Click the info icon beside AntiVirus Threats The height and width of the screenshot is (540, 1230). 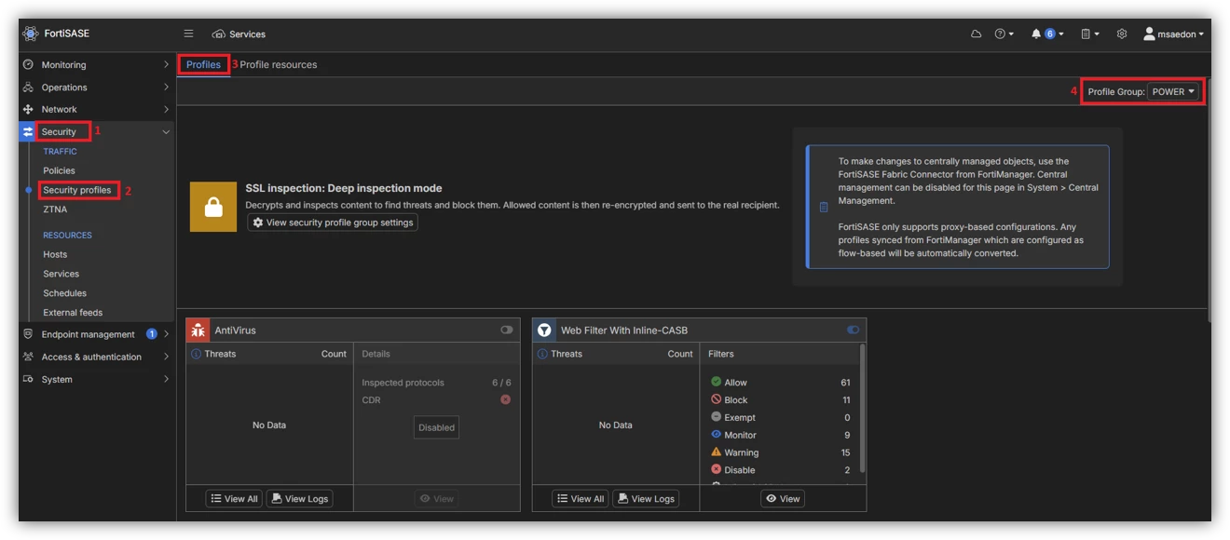pos(196,354)
